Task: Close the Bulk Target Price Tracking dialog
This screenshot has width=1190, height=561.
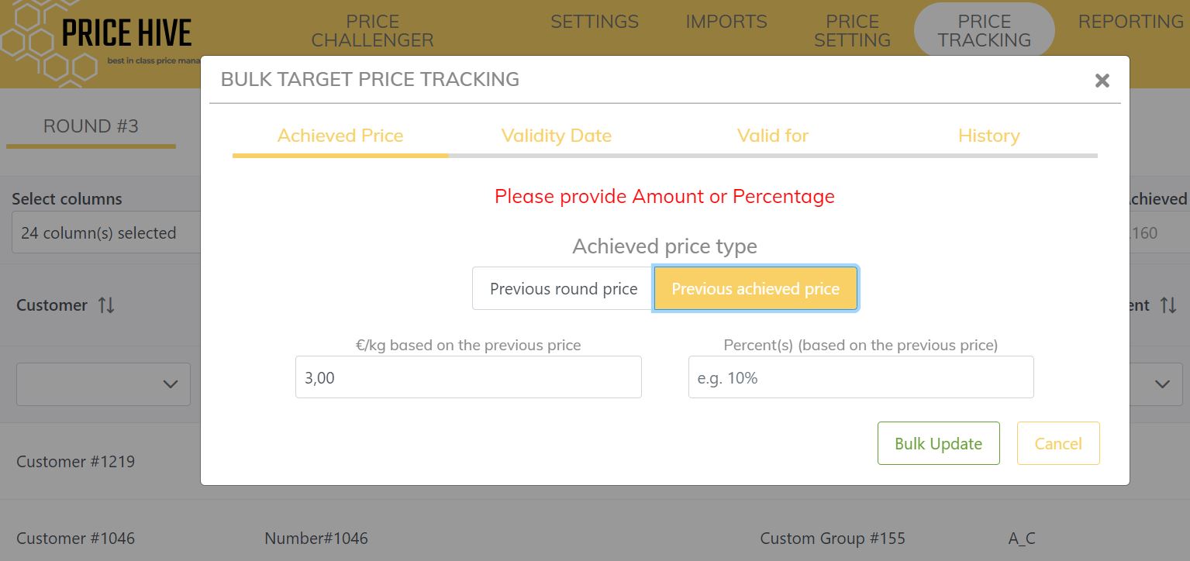Action: [1102, 80]
